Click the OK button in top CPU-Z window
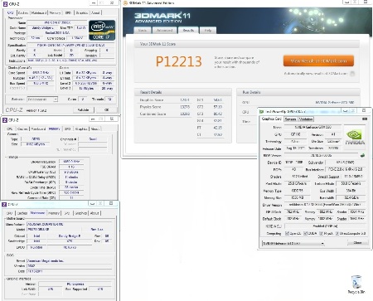This screenshot has width=373, height=301. tap(106, 109)
